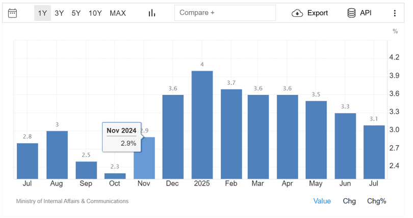Click the Dec bar with value 3.6
413x218 pixels.
(x=173, y=137)
